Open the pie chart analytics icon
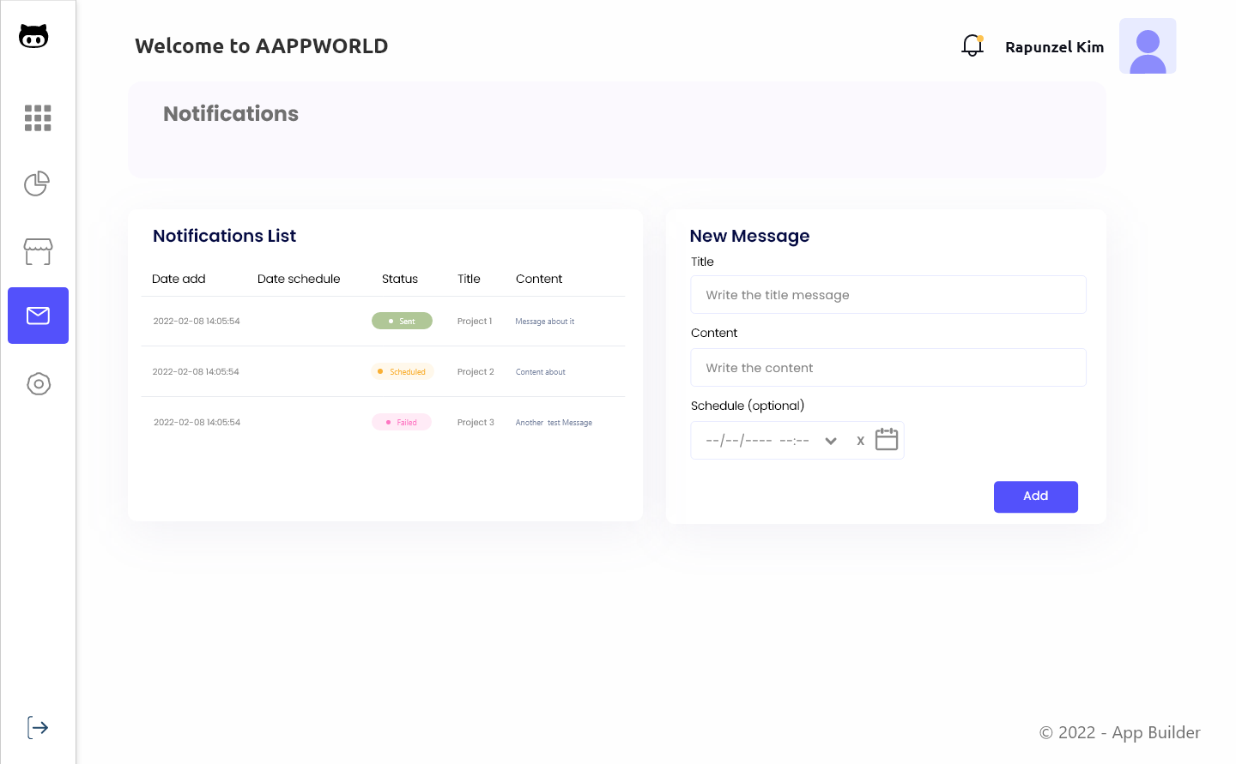1236x764 pixels. click(x=37, y=183)
